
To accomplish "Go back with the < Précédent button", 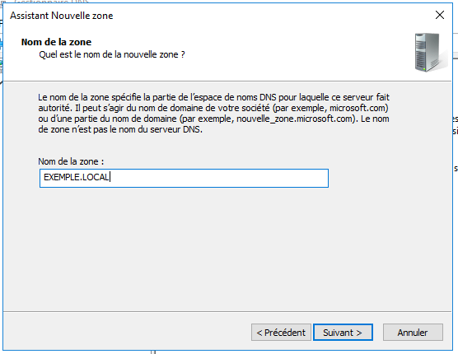I will click(281, 332).
